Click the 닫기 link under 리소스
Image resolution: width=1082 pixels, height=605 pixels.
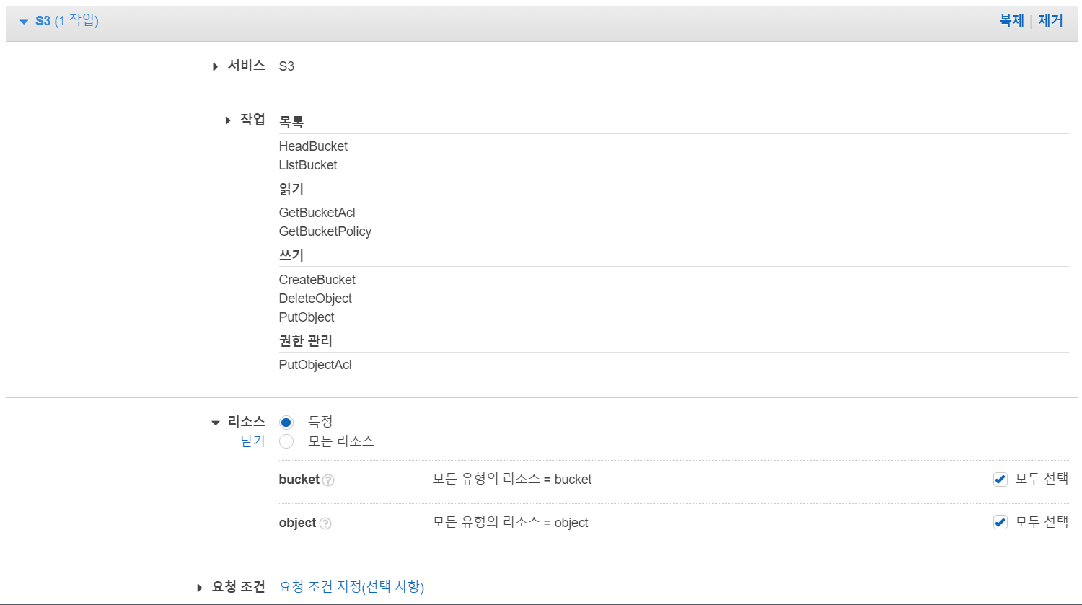click(x=252, y=441)
